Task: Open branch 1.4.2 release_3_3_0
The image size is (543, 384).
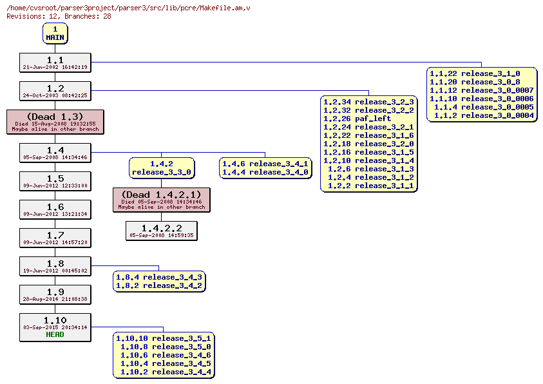Action: (x=162, y=168)
